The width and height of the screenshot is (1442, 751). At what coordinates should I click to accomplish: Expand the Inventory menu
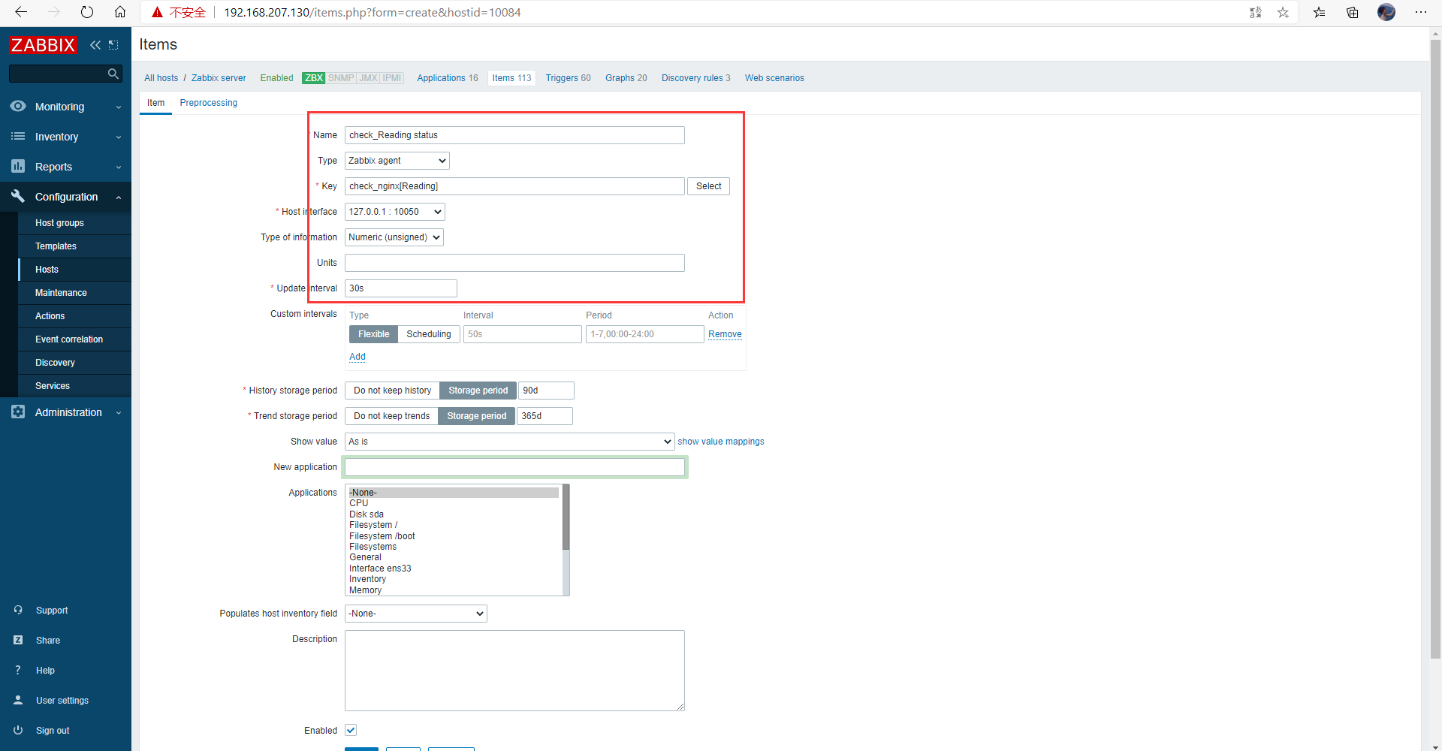(x=65, y=137)
